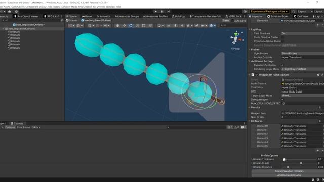Collapse the Probes section

pyautogui.click(x=250, y=50)
